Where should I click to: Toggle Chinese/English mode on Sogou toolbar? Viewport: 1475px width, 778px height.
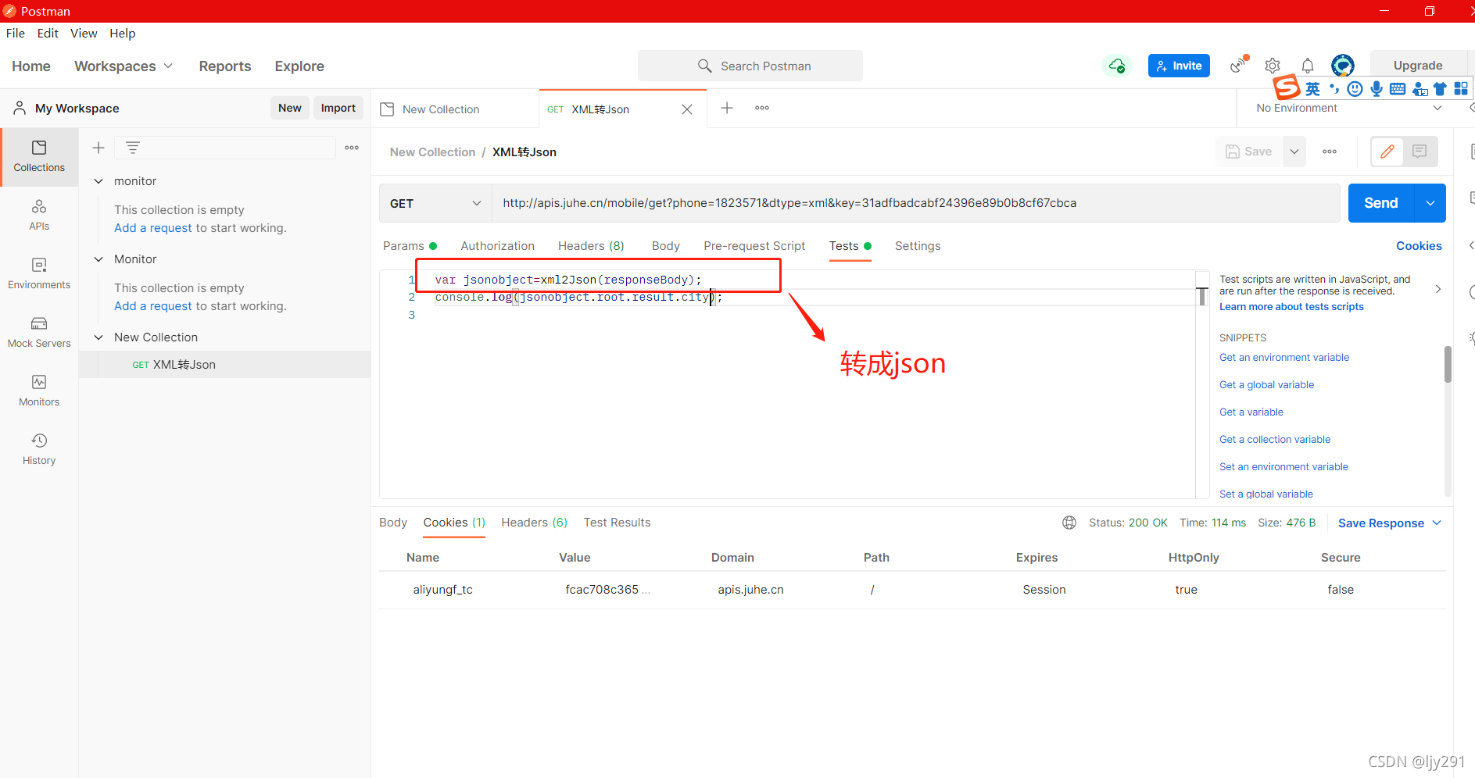point(1313,88)
